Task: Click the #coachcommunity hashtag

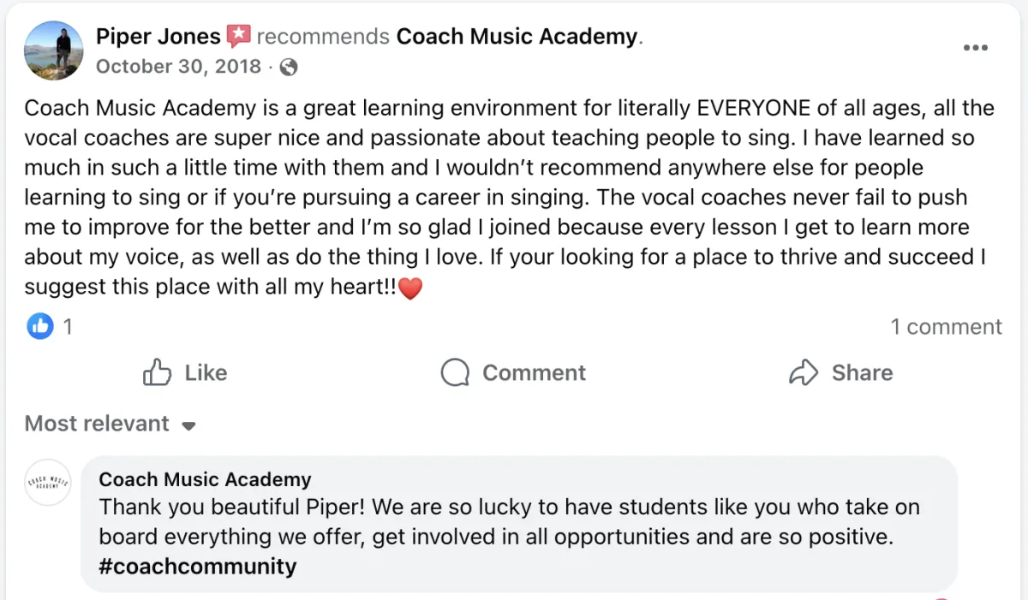Action: pos(198,567)
